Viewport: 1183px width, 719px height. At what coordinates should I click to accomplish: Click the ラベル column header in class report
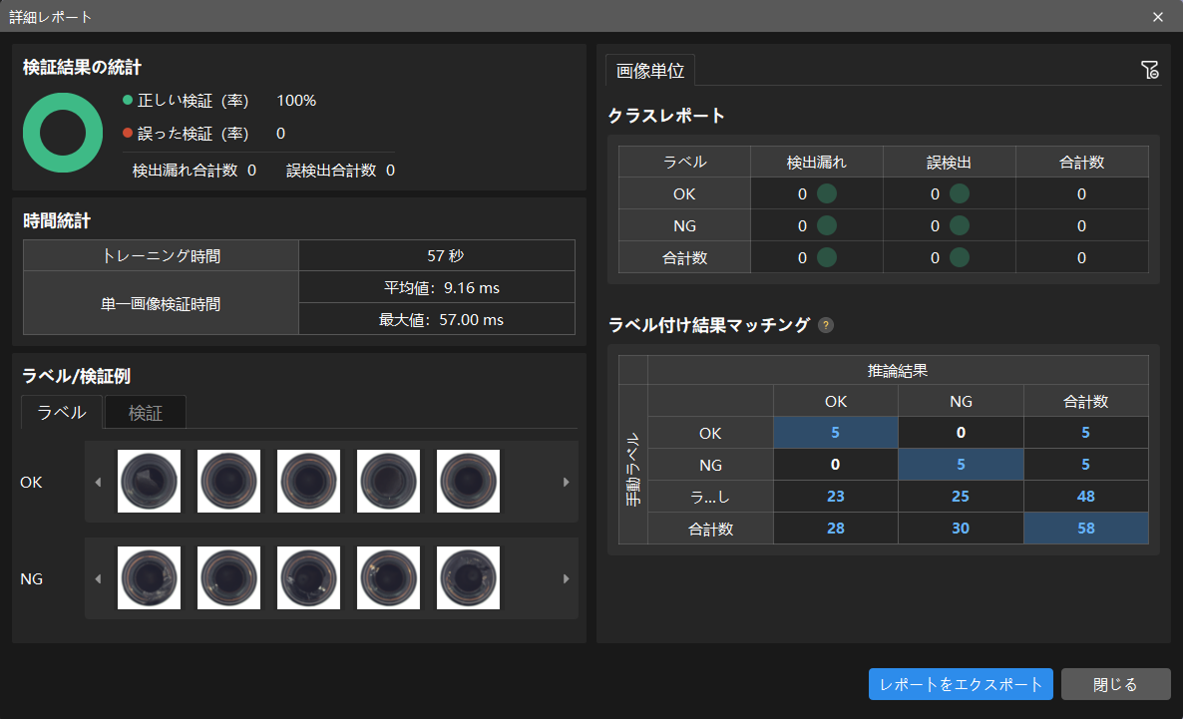[684, 163]
